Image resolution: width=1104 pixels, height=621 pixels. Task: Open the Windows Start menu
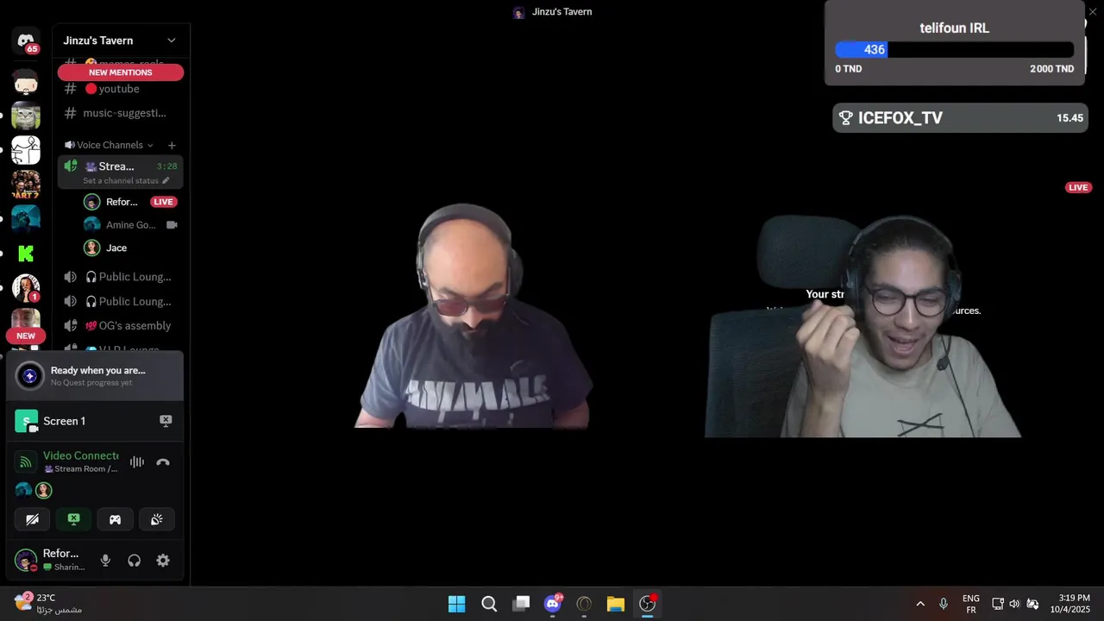click(456, 604)
